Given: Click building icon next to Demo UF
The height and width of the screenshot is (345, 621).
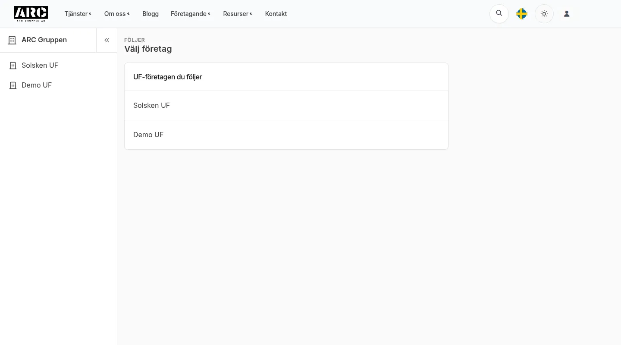Looking at the screenshot, I should coord(13,85).
